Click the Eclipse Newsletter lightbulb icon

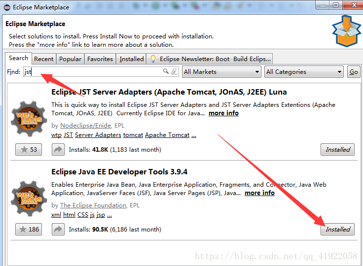tap(153, 59)
